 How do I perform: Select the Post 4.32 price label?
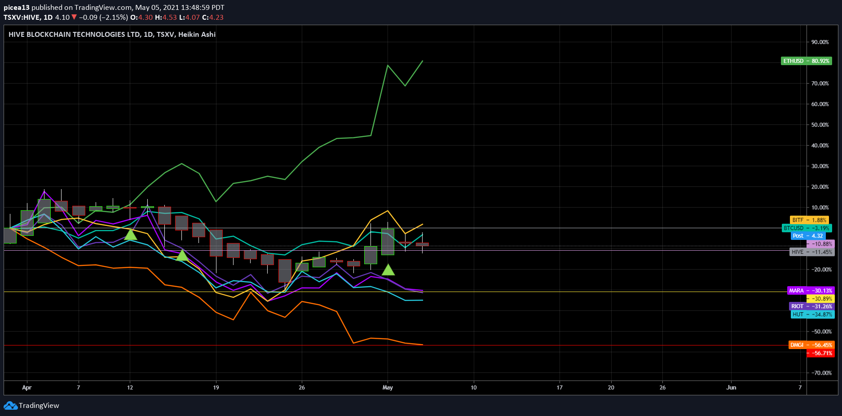(x=808, y=236)
